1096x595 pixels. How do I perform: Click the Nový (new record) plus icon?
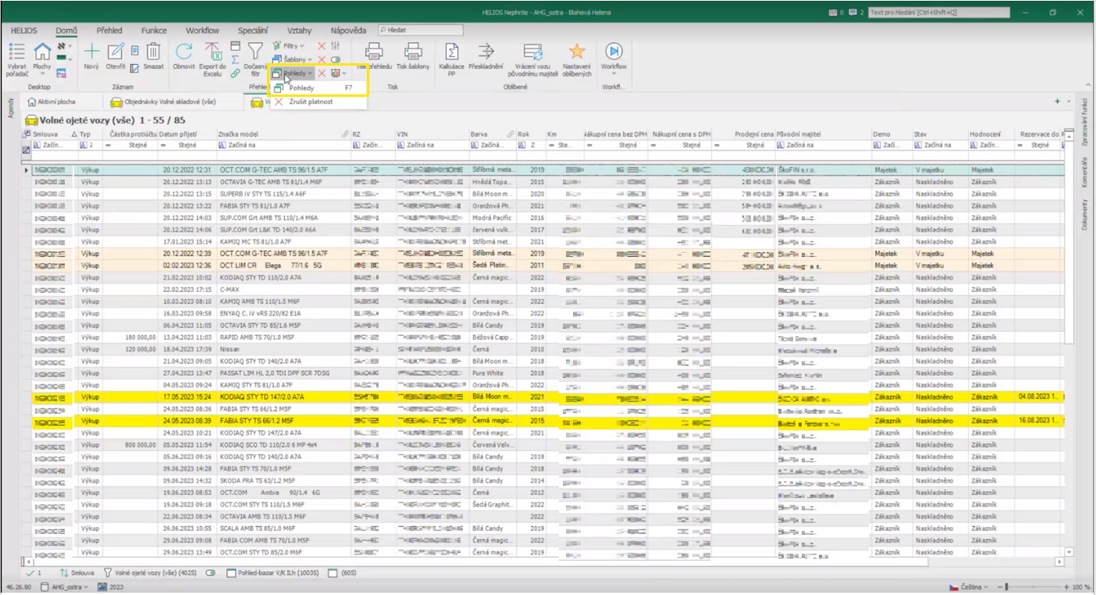click(x=91, y=52)
